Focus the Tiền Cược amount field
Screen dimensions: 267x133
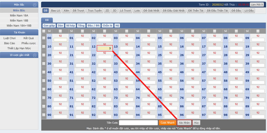pos(139,123)
